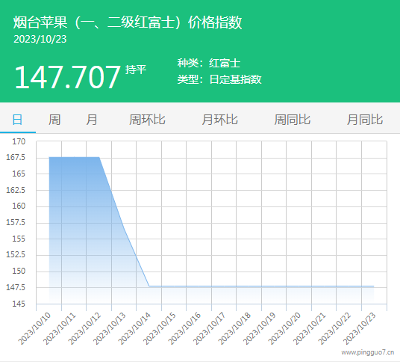Click the 种类: 红富士 label
The height and width of the screenshot is (362, 400).
tap(209, 63)
